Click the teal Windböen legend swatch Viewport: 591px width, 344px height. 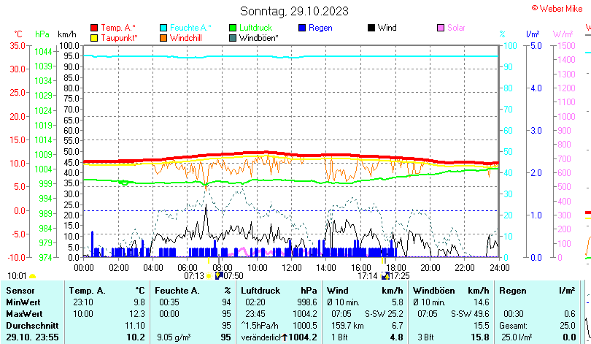(233, 38)
